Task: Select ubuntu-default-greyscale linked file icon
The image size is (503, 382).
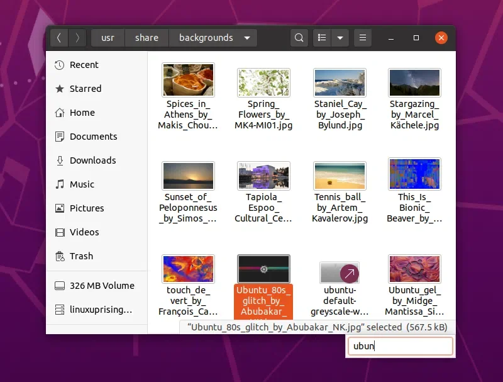Action: pos(340,273)
